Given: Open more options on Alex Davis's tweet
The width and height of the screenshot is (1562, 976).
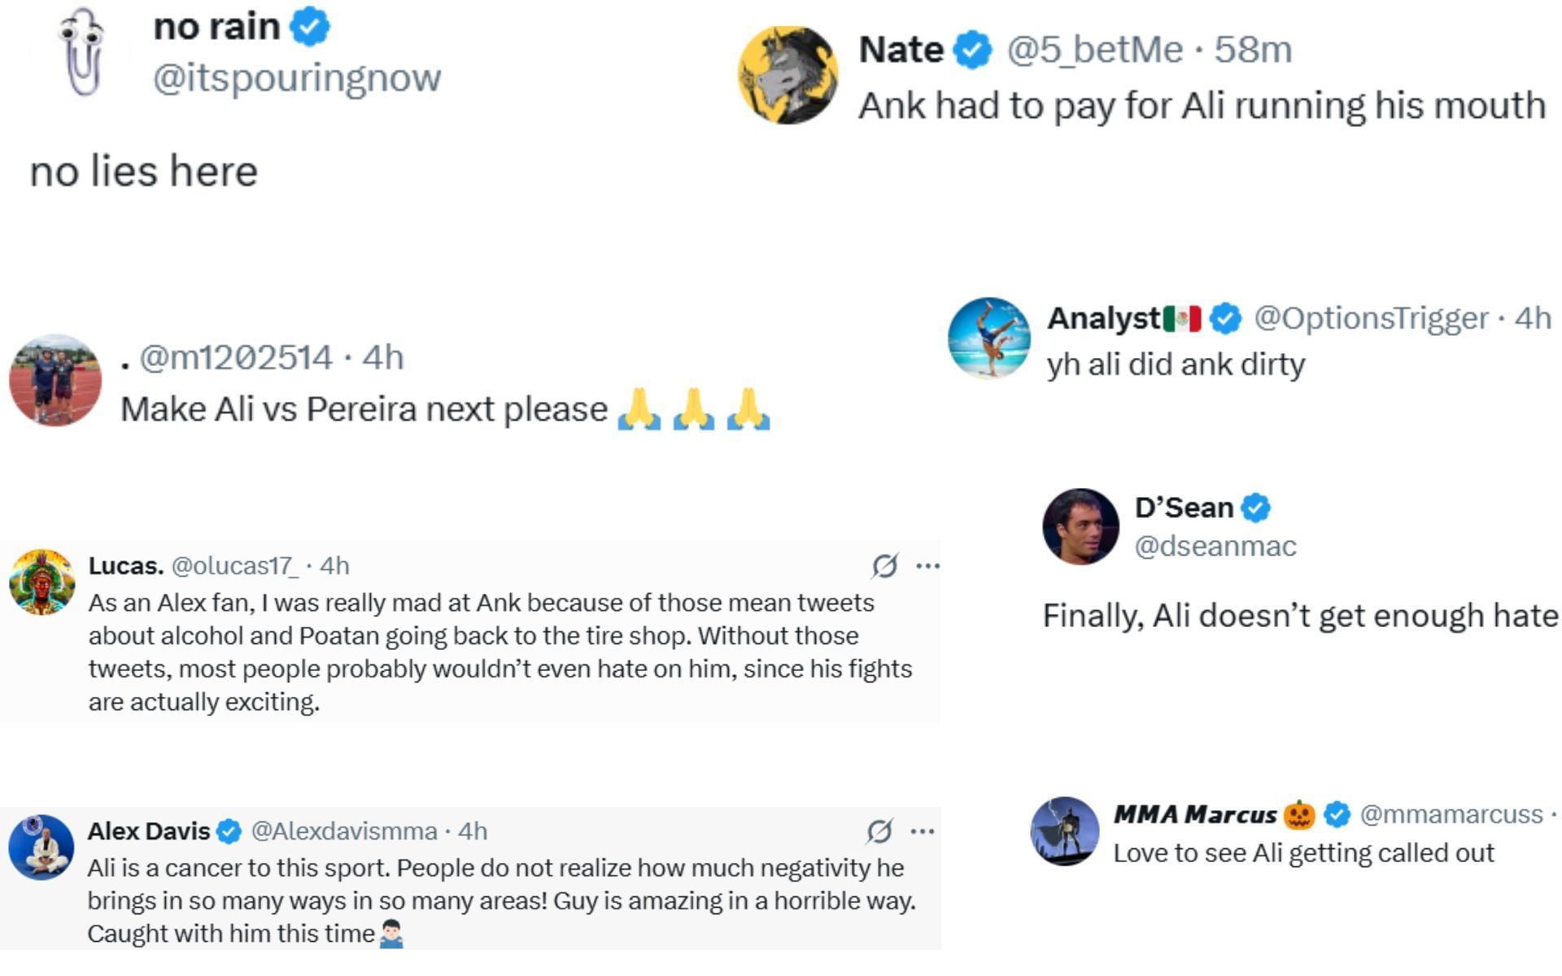Looking at the screenshot, I should (923, 830).
